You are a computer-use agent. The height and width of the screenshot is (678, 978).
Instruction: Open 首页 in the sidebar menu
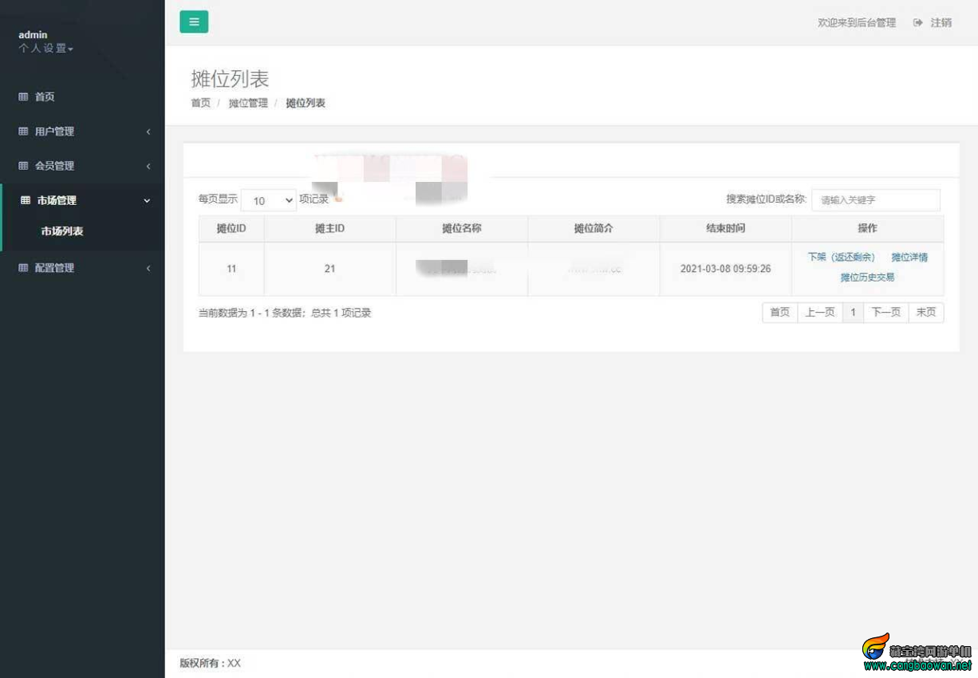click(x=45, y=97)
